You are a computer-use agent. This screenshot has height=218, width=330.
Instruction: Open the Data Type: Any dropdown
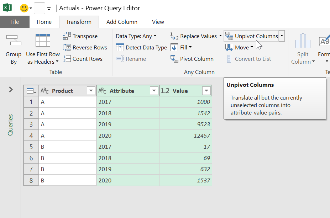tap(136, 36)
